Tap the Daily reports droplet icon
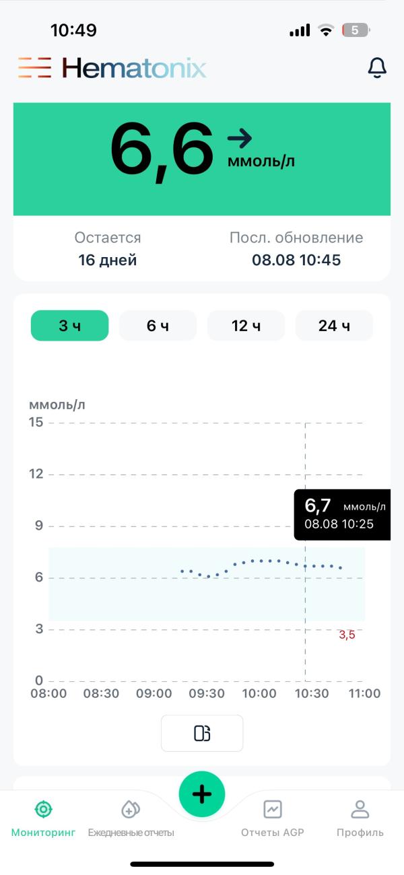This screenshot has width=404, height=875. [x=131, y=808]
